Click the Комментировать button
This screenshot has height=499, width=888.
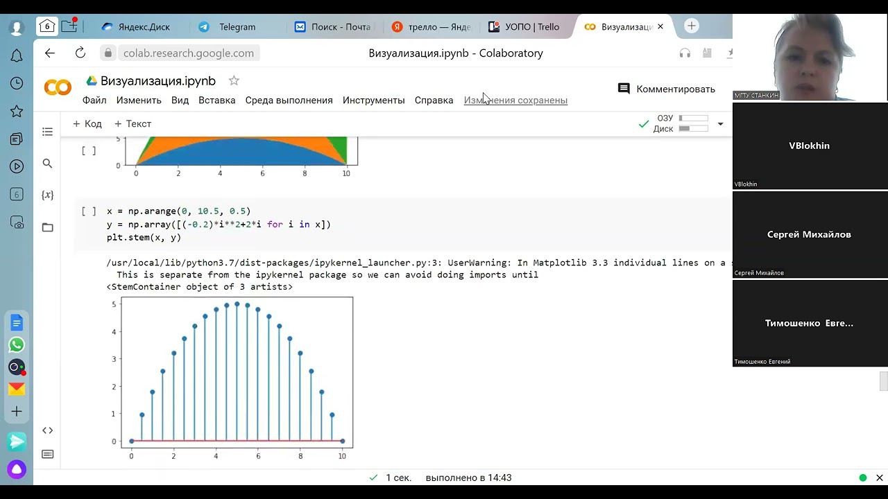click(667, 89)
